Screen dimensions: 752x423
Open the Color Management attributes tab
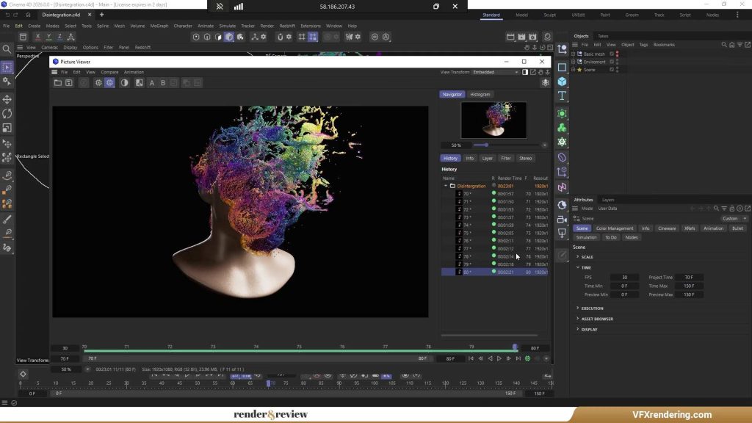pos(615,228)
